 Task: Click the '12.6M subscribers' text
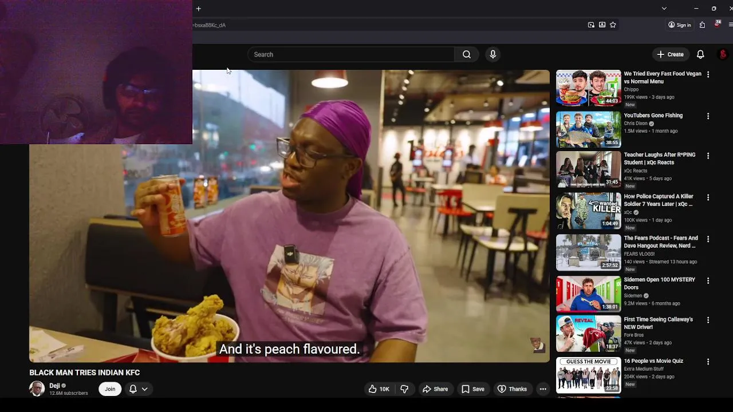[x=69, y=394]
